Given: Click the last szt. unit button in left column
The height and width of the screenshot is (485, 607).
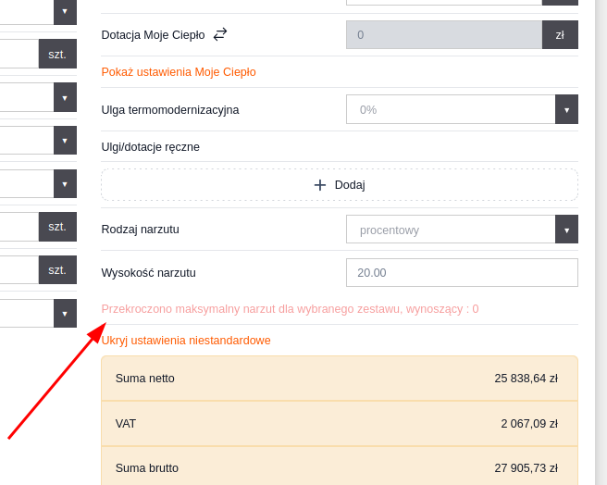Looking at the screenshot, I should (x=57, y=270).
